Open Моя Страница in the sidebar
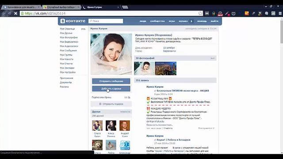Screen dimensions: 283x159 67,29
